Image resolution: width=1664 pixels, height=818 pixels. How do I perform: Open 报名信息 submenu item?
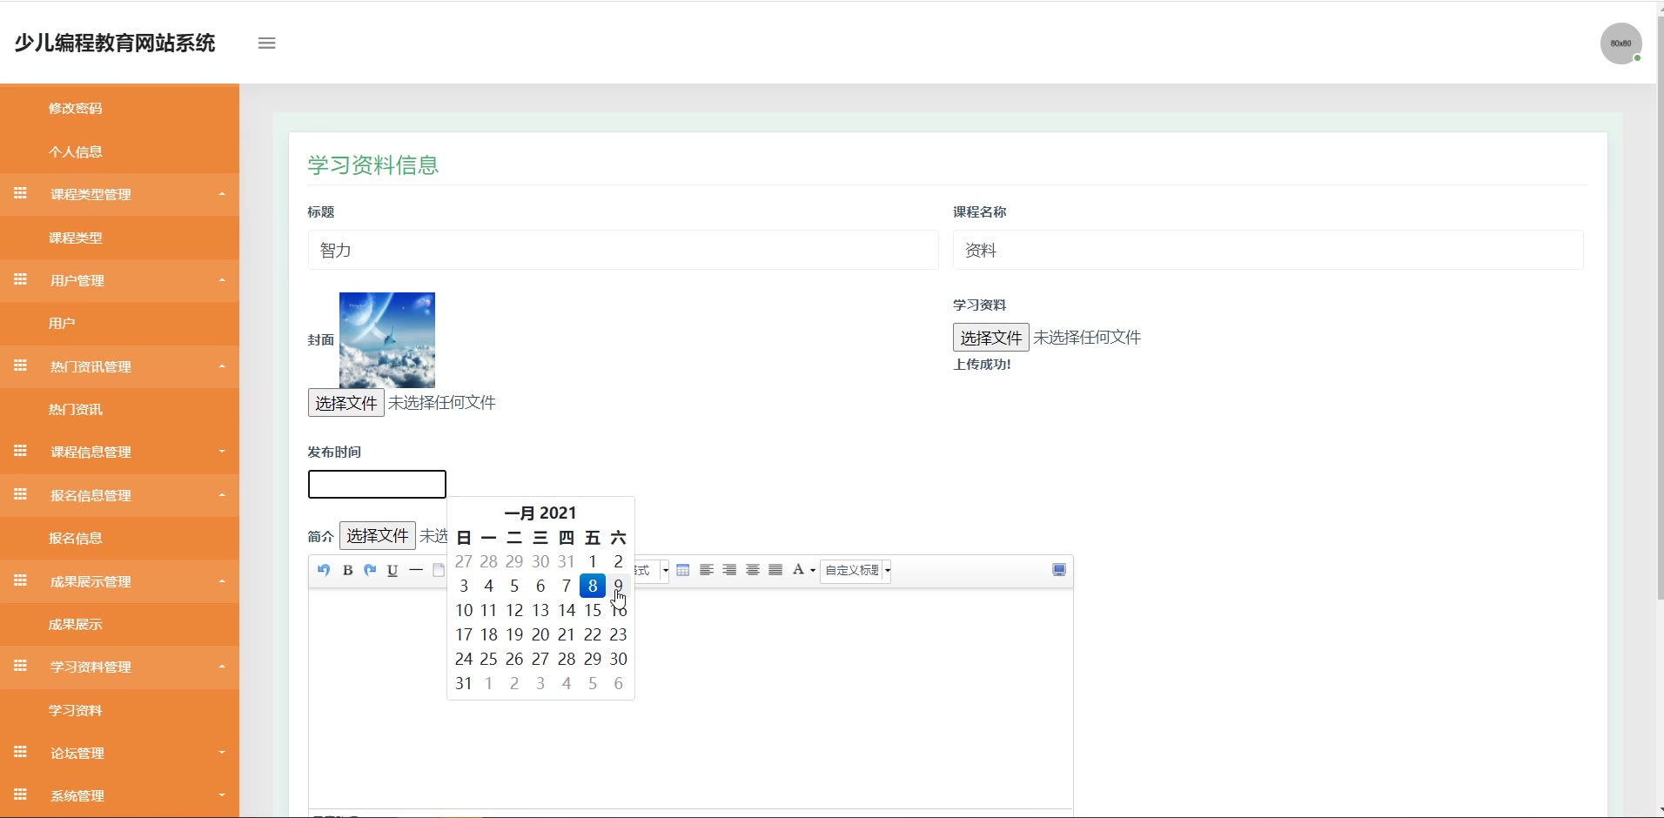tap(76, 538)
